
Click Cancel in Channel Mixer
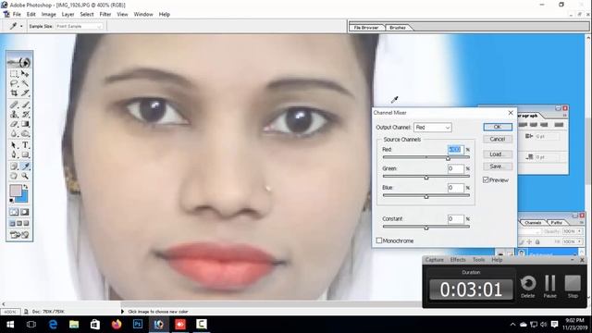click(x=498, y=140)
